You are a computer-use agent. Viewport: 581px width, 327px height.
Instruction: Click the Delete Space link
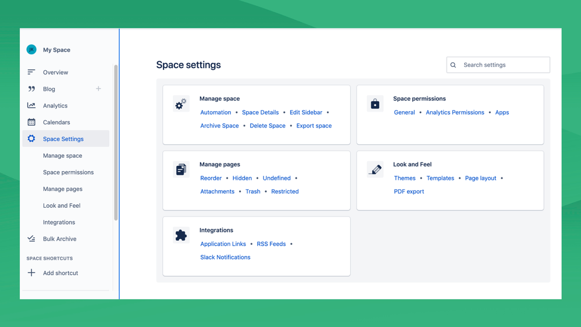tap(268, 126)
